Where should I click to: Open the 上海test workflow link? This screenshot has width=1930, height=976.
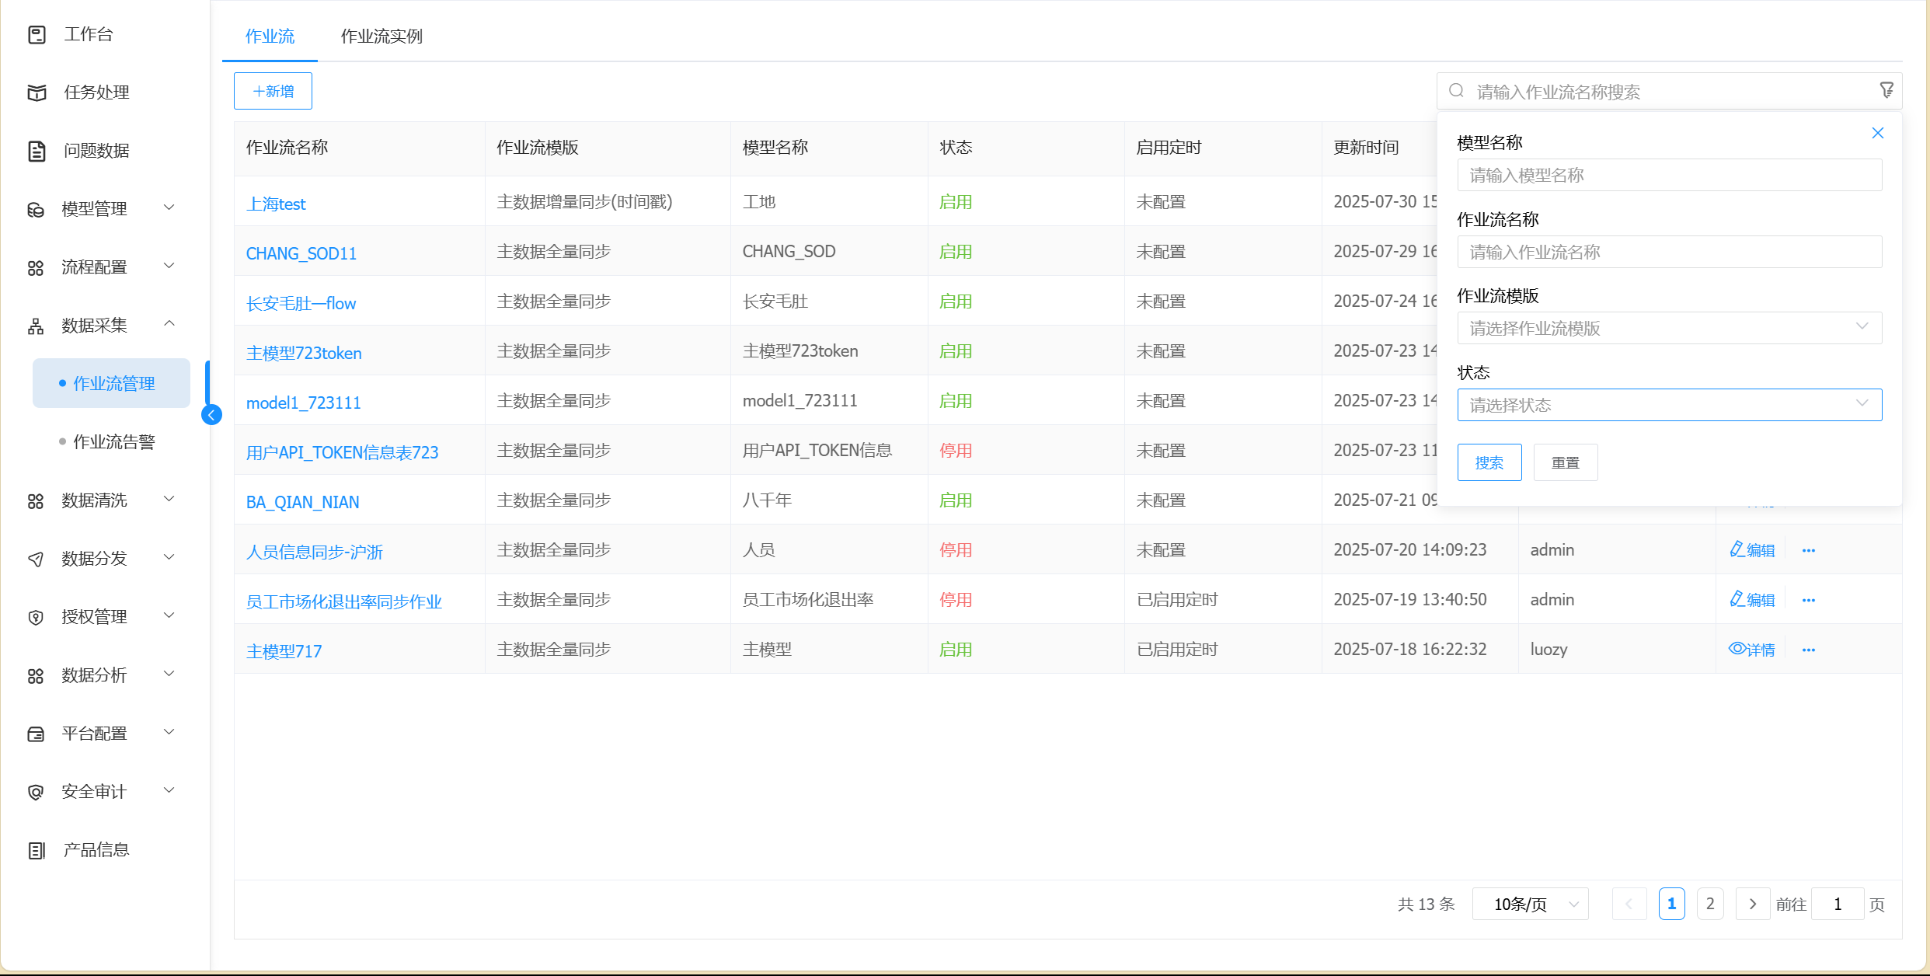276,204
